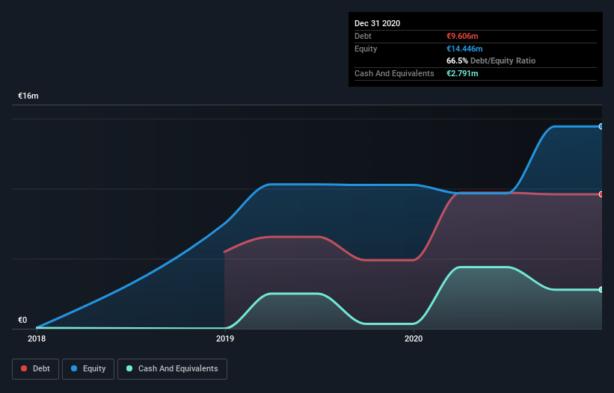Click the Debt line end marker dot
This screenshot has height=393, width=614.
coord(601,194)
